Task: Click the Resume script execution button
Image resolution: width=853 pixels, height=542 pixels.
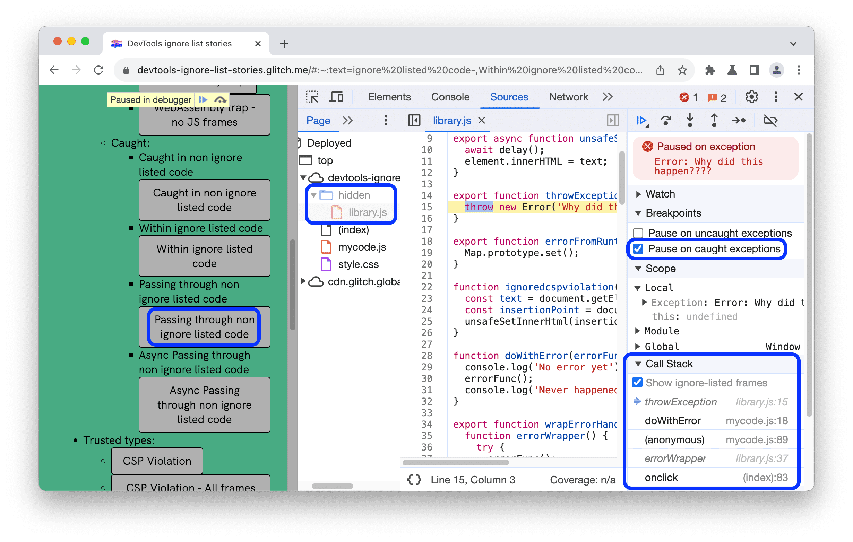Action: (642, 121)
